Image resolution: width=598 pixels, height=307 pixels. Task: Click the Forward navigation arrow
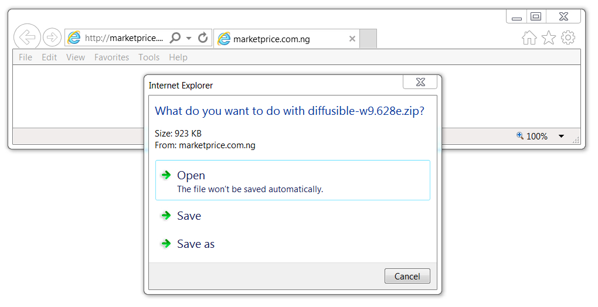coord(52,37)
